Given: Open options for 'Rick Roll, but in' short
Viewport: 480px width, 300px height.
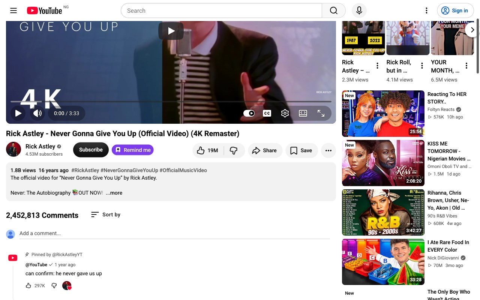Looking at the screenshot, I should 422,66.
